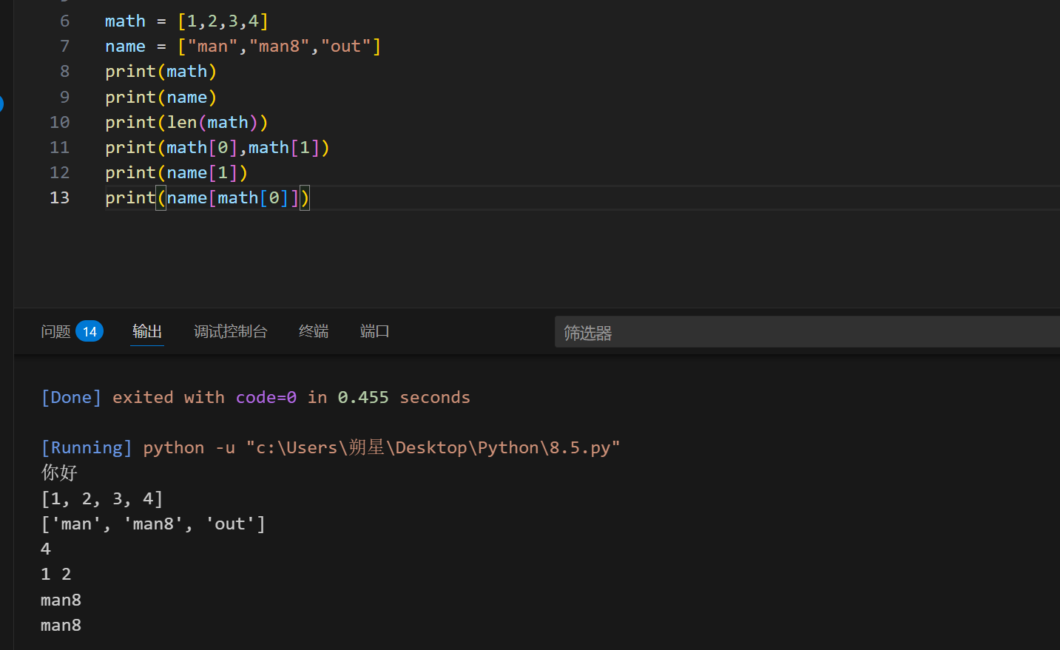The image size is (1060, 650).
Task: Focus the 筛选器 filter input box
Action: coord(806,333)
